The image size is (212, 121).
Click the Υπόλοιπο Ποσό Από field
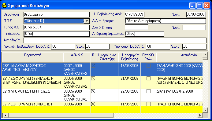point(158,47)
